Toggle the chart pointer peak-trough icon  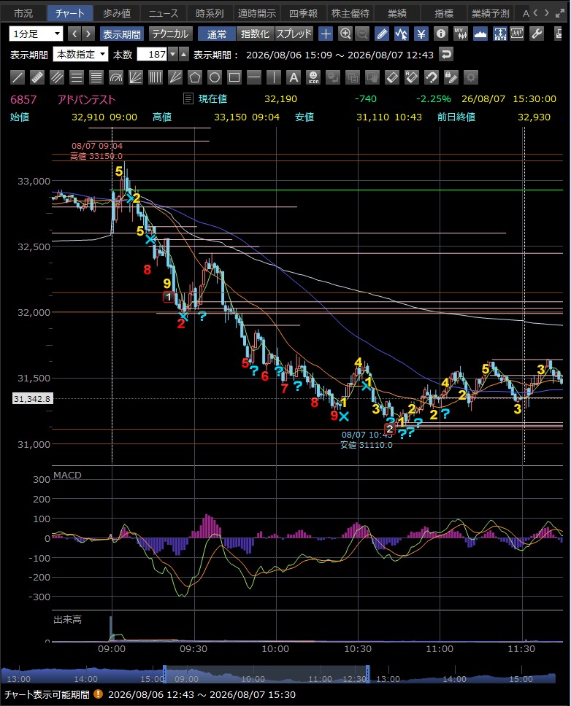click(401, 34)
